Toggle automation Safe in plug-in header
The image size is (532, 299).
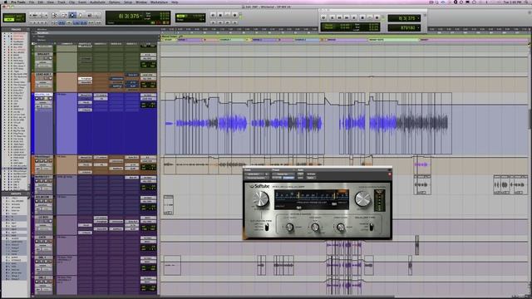pos(300,178)
